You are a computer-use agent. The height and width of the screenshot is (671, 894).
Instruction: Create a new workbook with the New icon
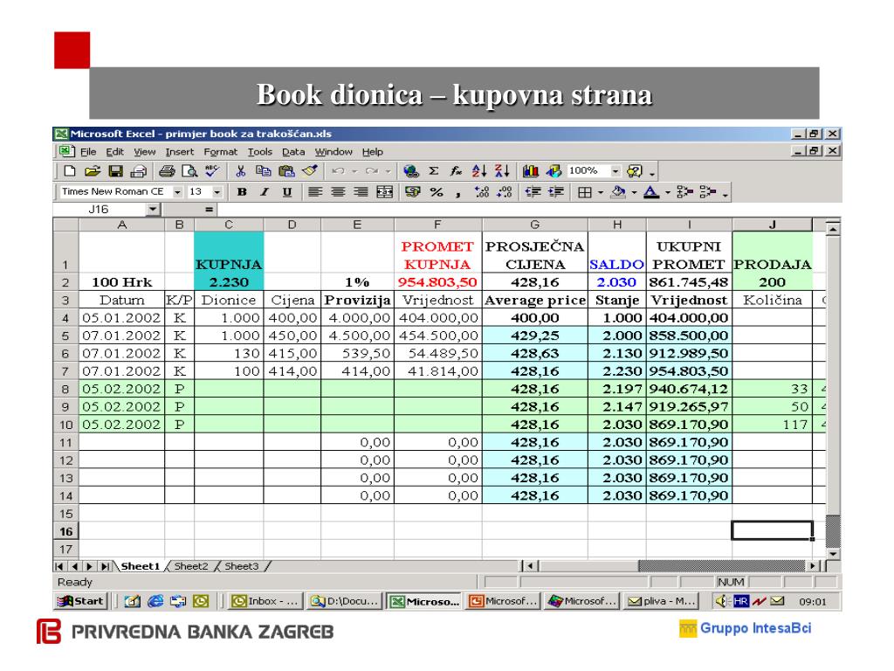tap(70, 170)
